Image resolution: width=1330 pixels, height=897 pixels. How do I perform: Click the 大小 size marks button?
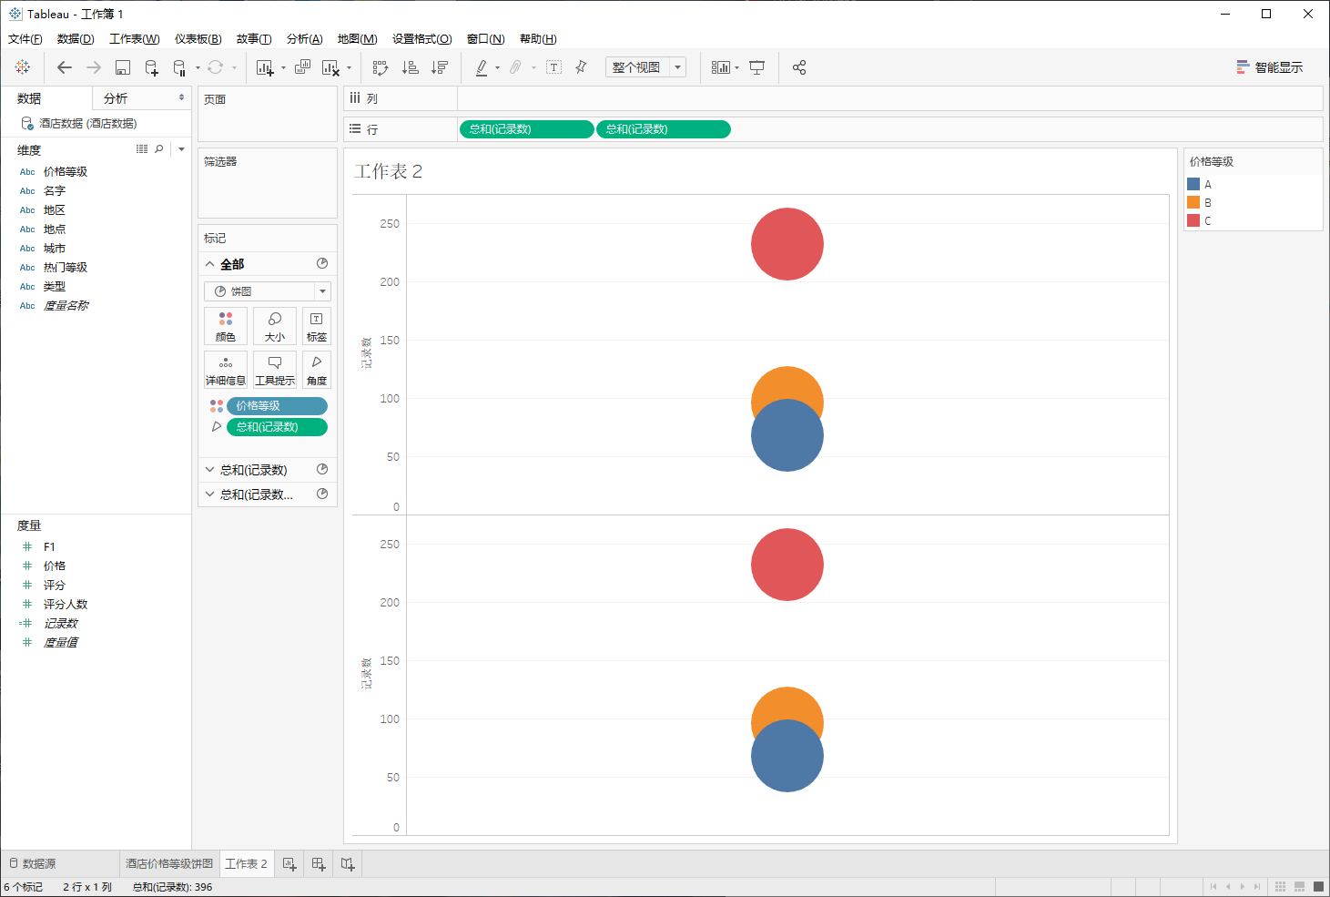click(275, 326)
